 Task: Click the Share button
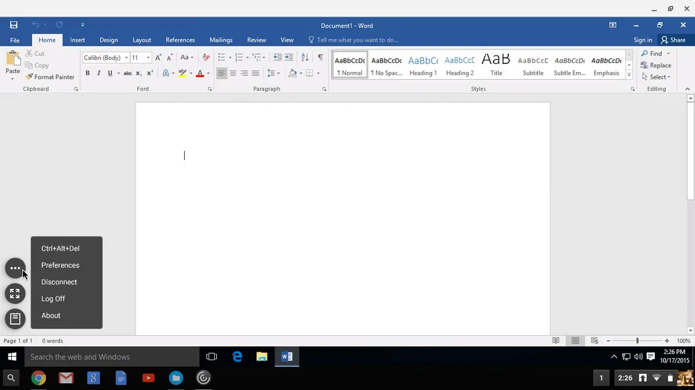click(x=673, y=40)
